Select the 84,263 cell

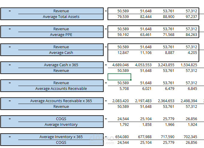pyautogui.click(x=191, y=35)
